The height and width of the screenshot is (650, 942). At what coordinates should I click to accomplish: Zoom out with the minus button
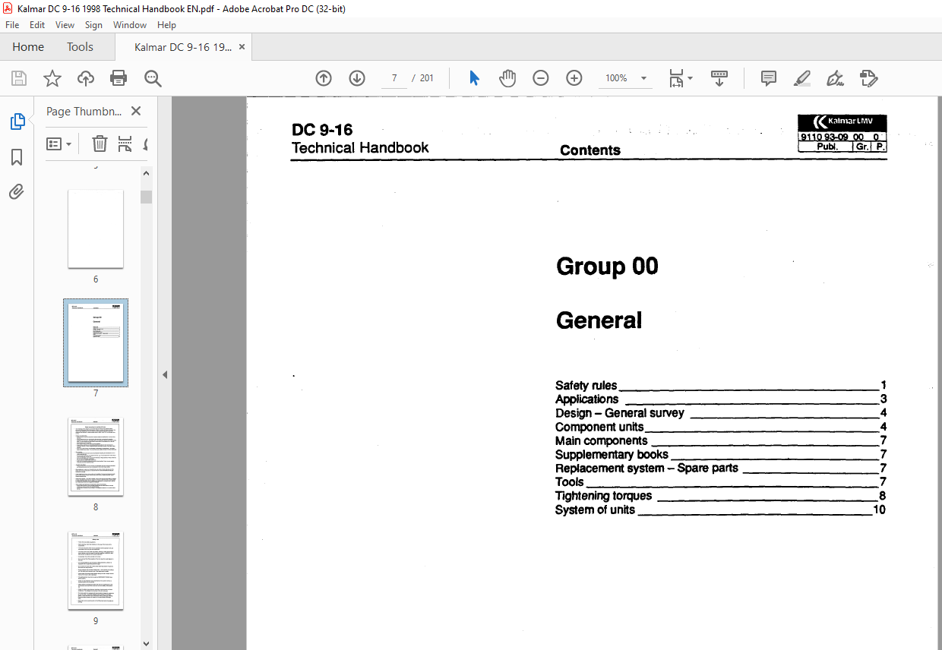tap(541, 78)
